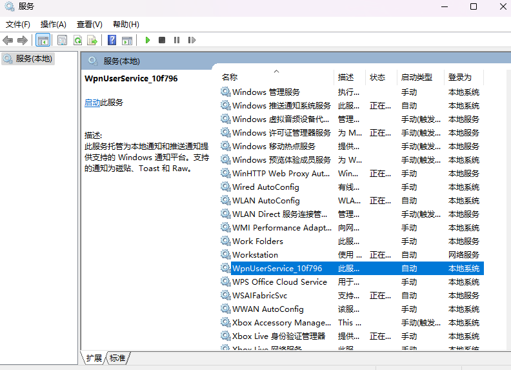Viewport: 511px width, 370px height.
Task: Click the 启动 link to start service
Action: click(x=92, y=103)
